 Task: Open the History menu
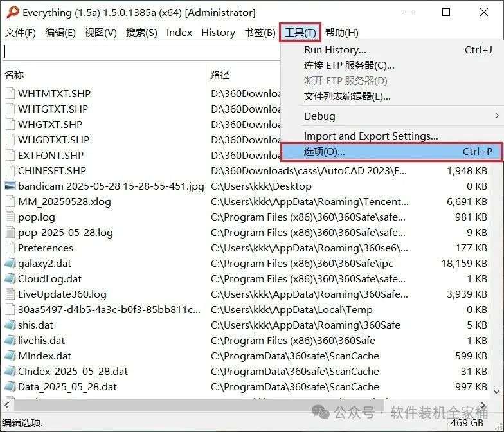click(219, 32)
